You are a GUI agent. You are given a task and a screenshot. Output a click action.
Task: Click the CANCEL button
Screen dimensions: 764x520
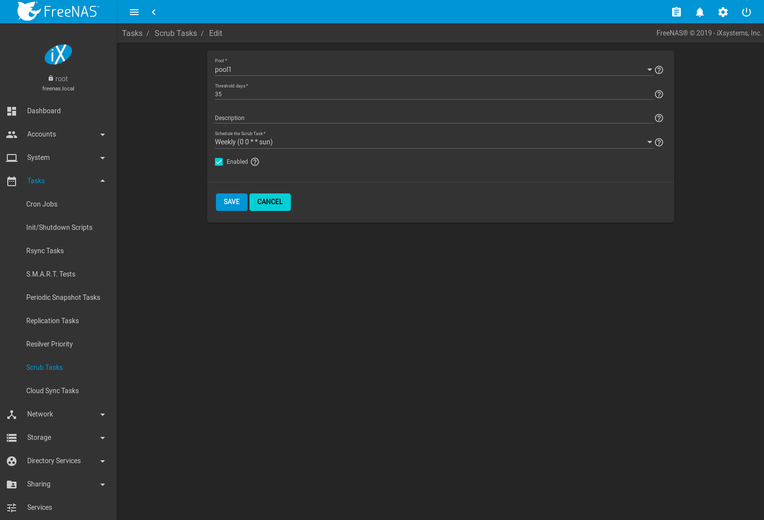tap(270, 202)
